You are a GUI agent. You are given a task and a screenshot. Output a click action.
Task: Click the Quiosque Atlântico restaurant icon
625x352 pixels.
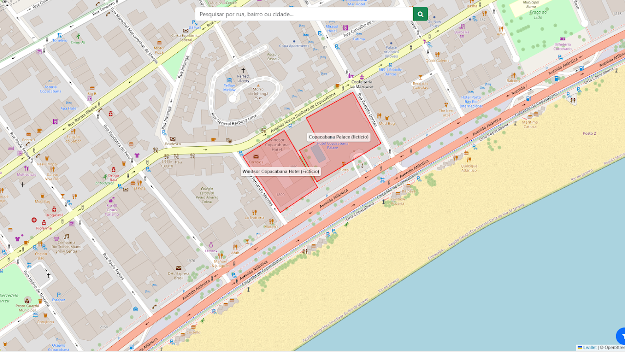(x=468, y=159)
